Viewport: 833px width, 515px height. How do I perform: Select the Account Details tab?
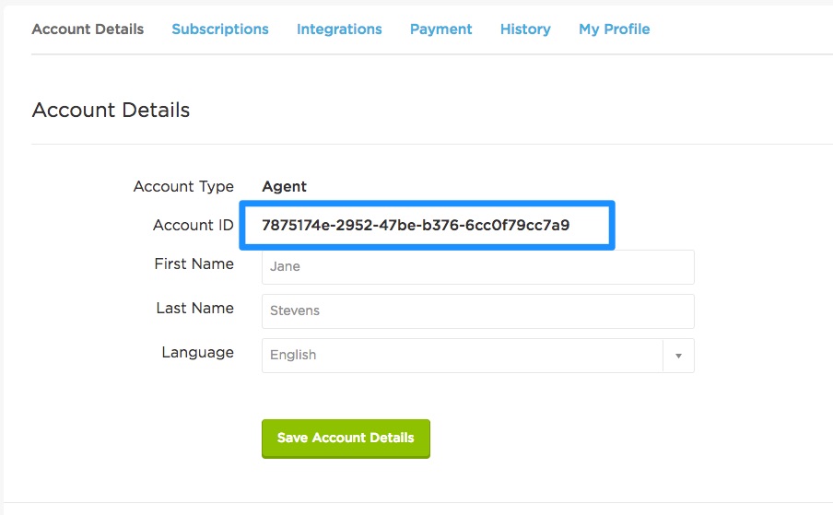[88, 29]
